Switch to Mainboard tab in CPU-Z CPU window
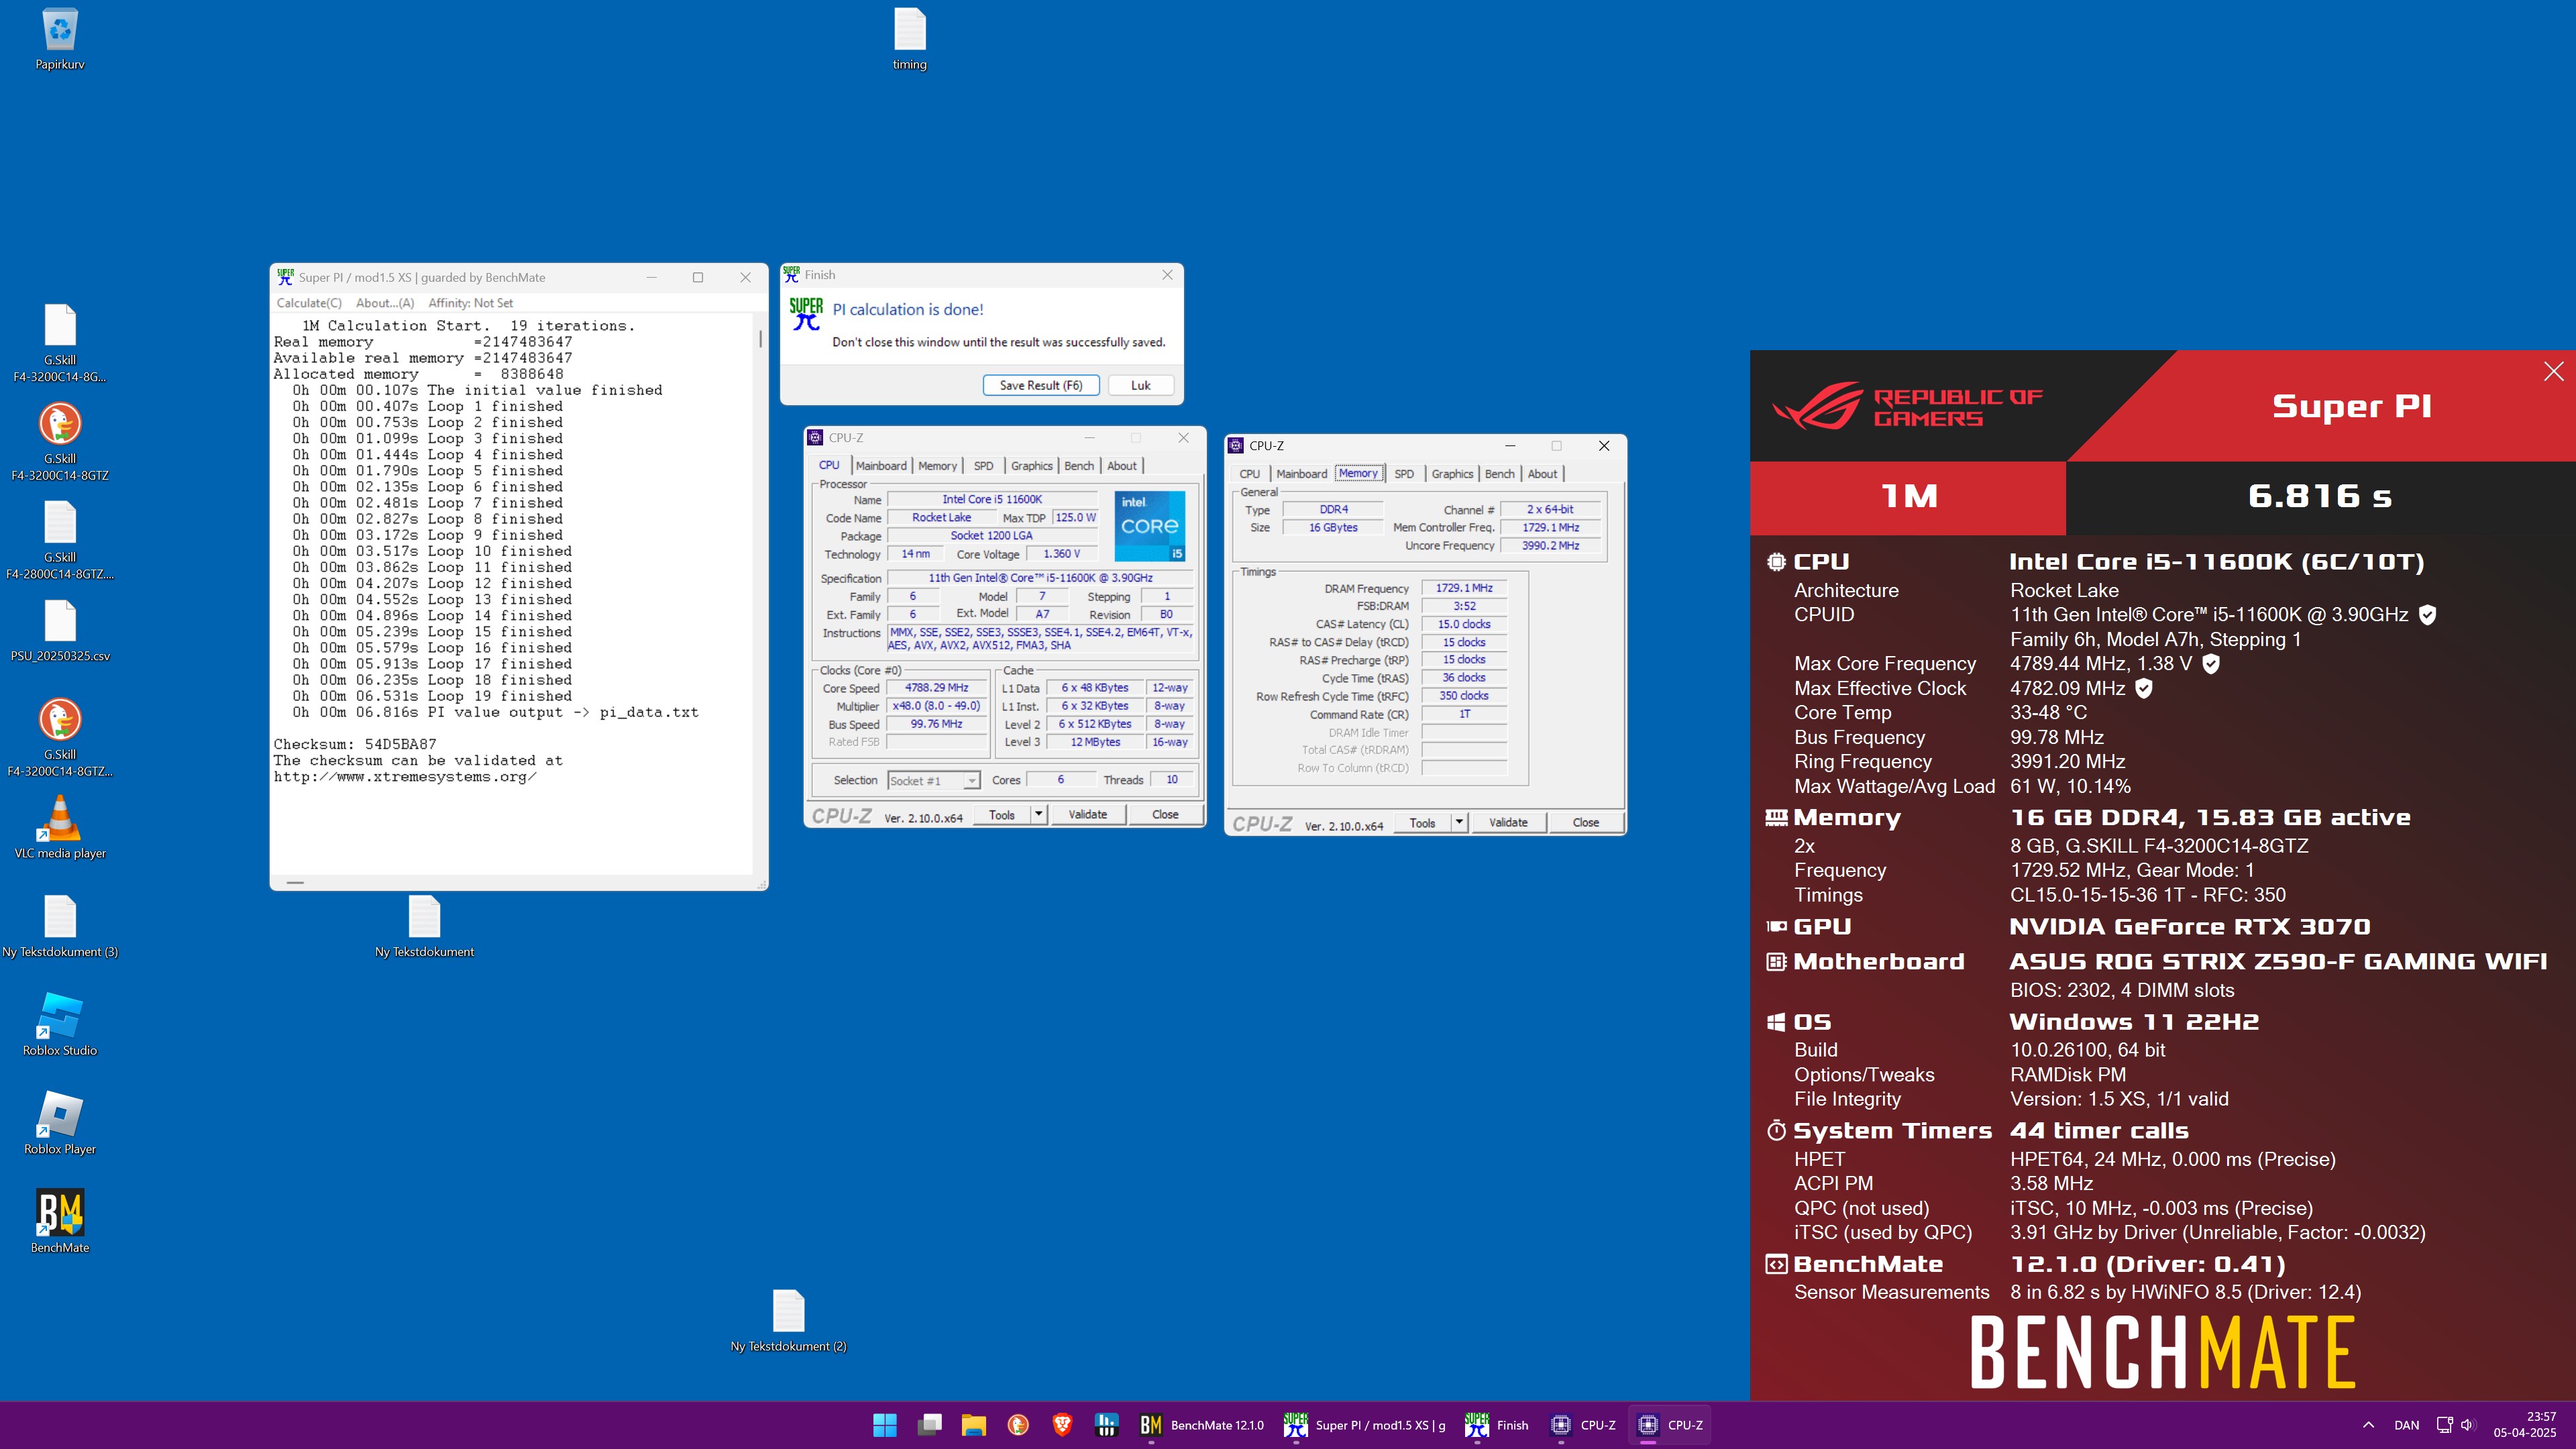The height and width of the screenshot is (1449, 2576). pyautogui.click(x=881, y=465)
